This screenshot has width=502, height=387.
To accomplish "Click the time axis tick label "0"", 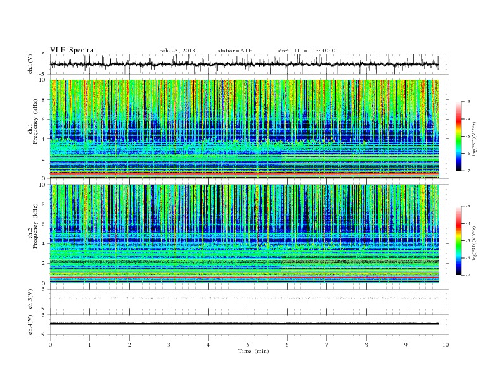I will (x=50, y=345).
